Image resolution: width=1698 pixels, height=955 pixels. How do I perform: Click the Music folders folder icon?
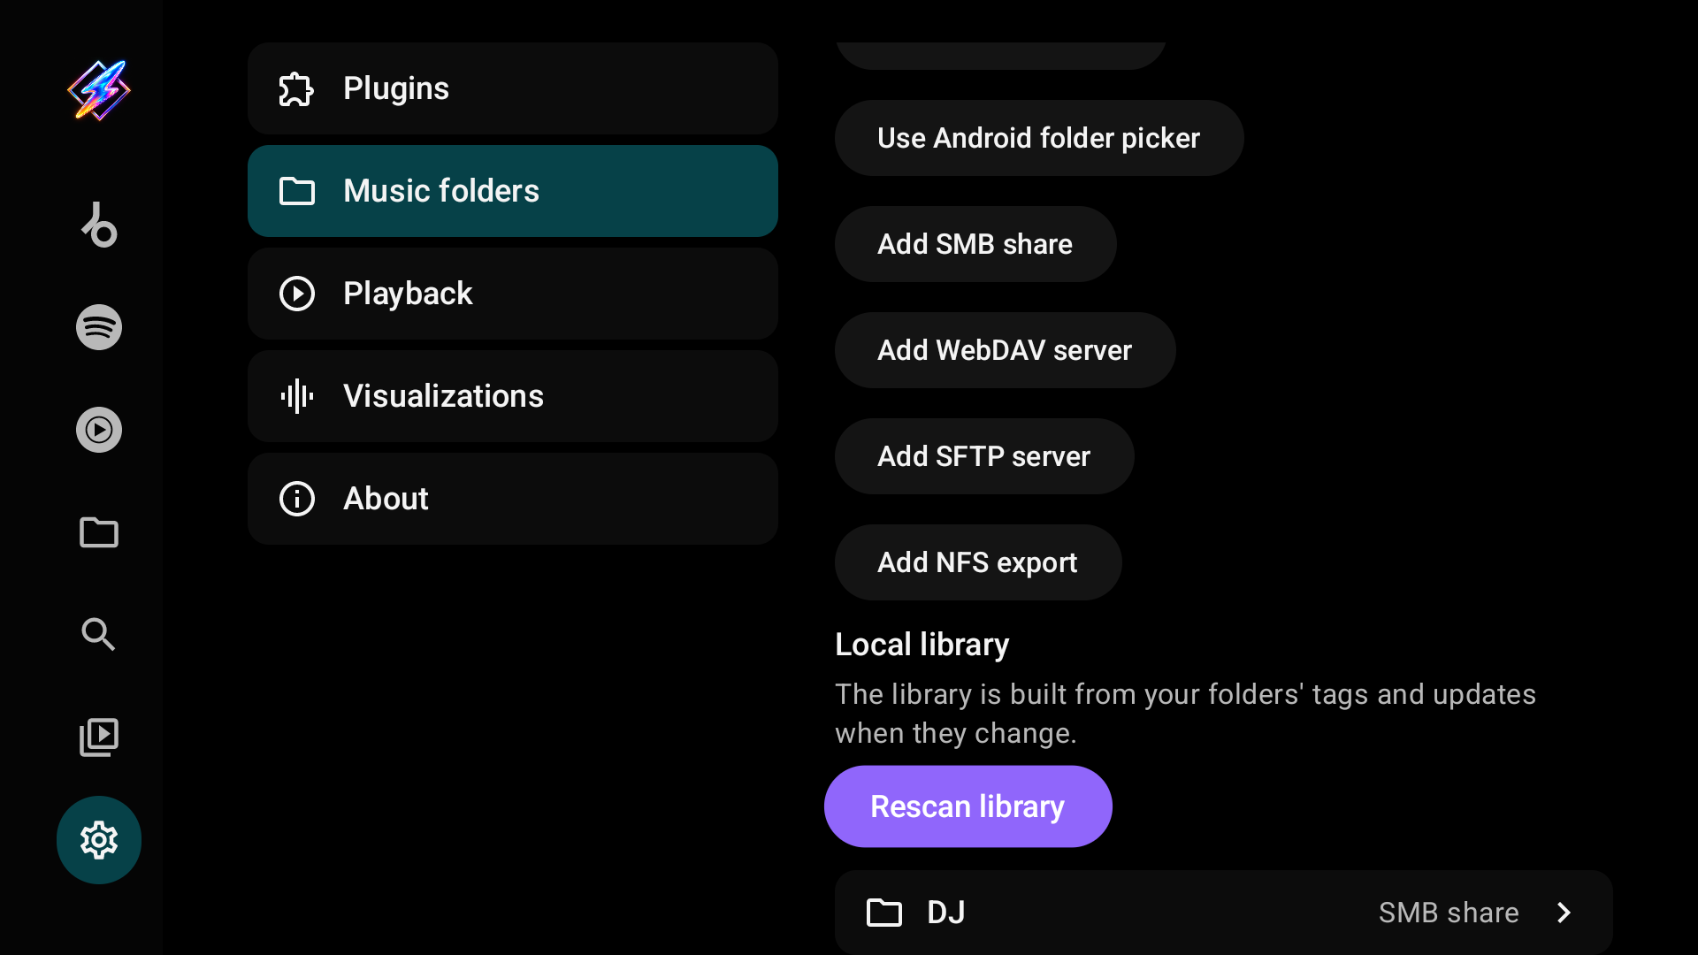(x=297, y=191)
